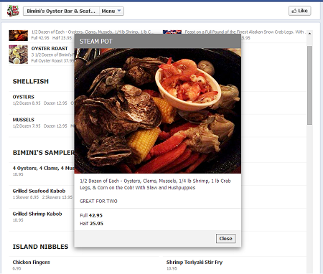The height and width of the screenshot is (274, 323).
Task: Open Shrimp Teriyaki Stir Fry item
Action: 195,262
